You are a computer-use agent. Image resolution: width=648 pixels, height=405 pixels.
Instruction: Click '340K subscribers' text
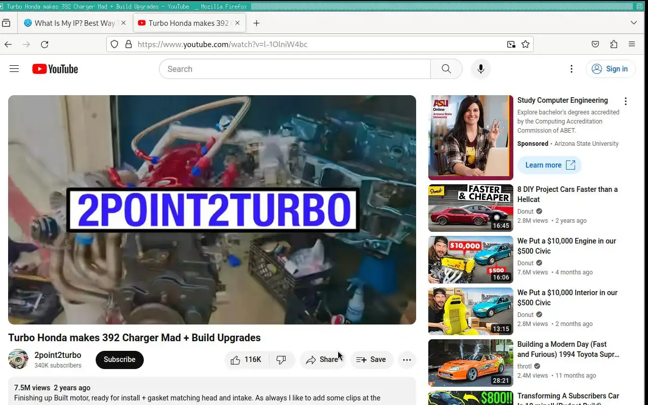pos(58,366)
